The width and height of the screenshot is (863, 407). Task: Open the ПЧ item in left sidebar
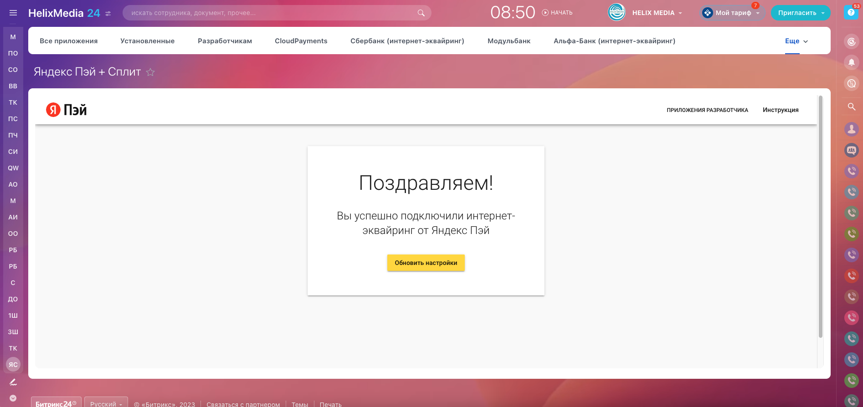tap(13, 135)
